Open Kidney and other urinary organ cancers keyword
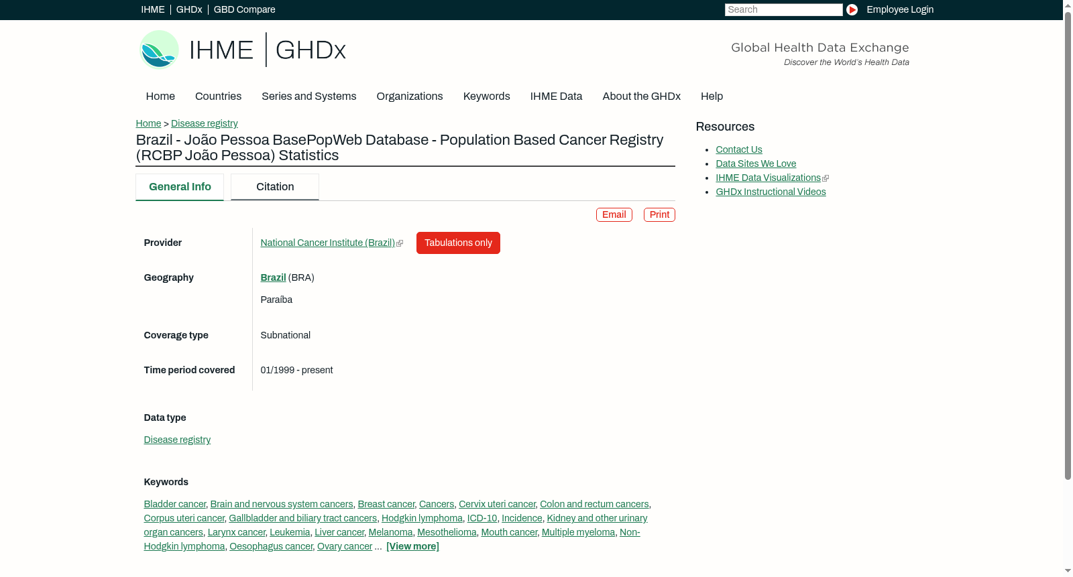The height and width of the screenshot is (577, 1073). pyautogui.click(x=597, y=518)
